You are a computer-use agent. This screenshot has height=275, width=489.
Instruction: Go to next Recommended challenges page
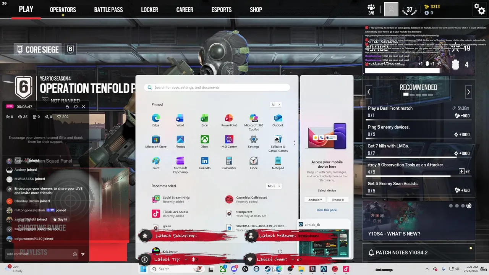click(468, 92)
